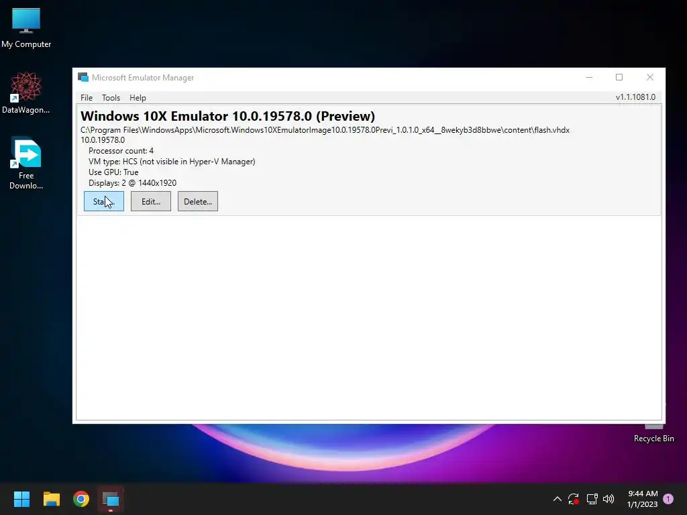Open the Tools menu

pyautogui.click(x=111, y=98)
